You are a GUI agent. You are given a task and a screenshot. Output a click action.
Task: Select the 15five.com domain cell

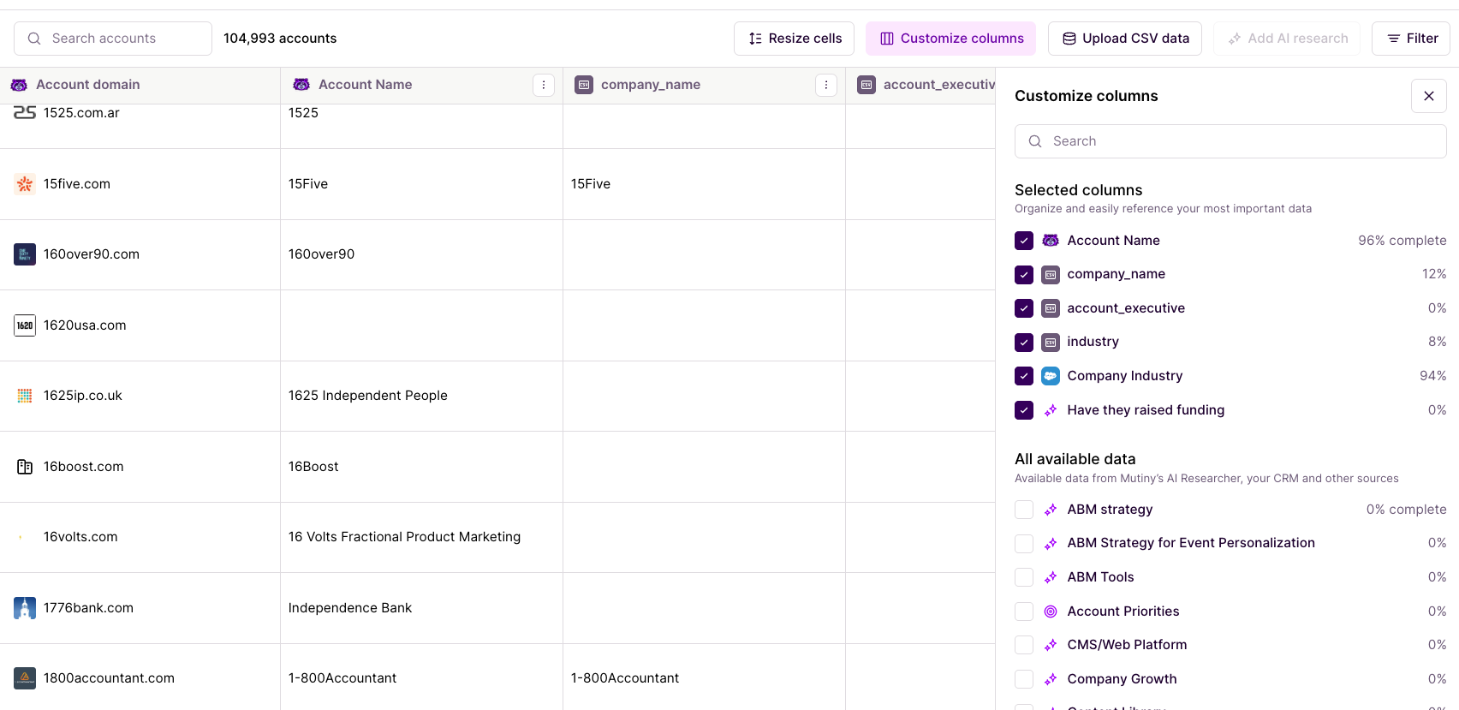(140, 184)
